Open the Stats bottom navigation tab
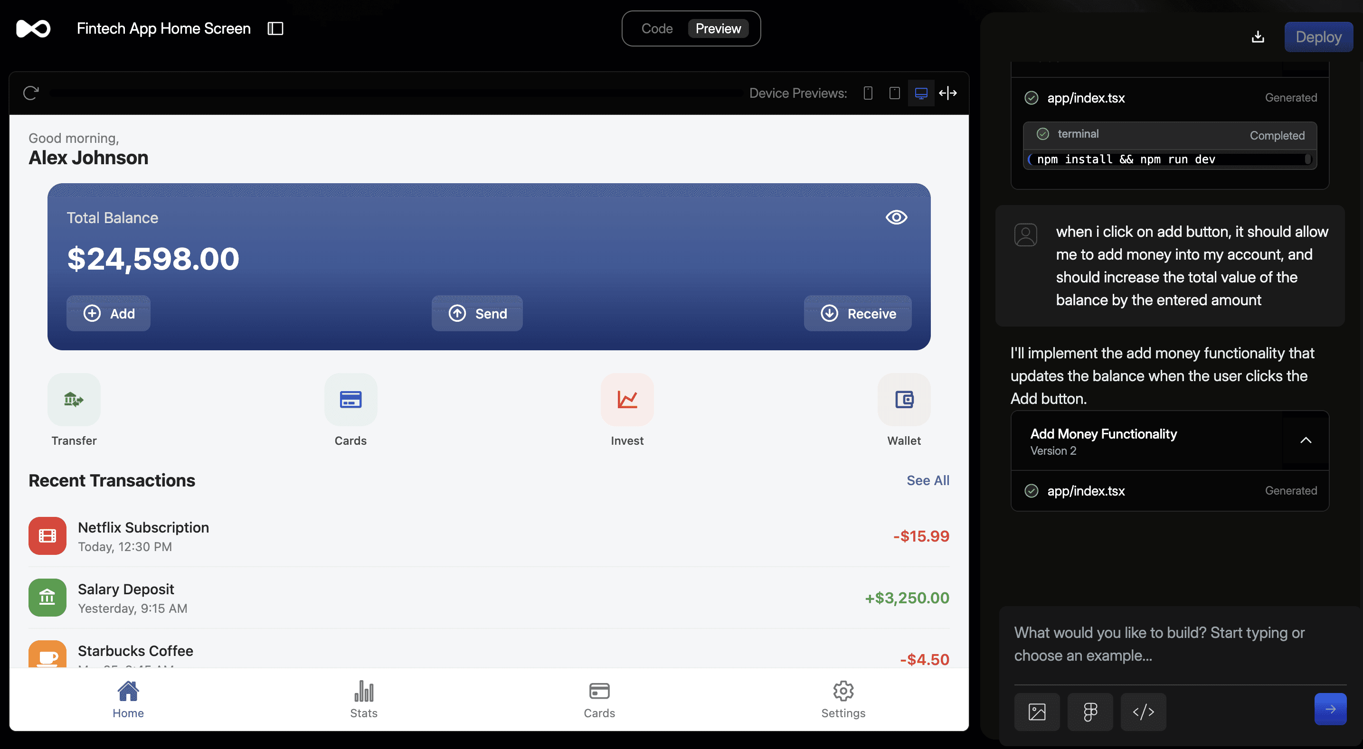Image resolution: width=1363 pixels, height=749 pixels. coord(363,699)
